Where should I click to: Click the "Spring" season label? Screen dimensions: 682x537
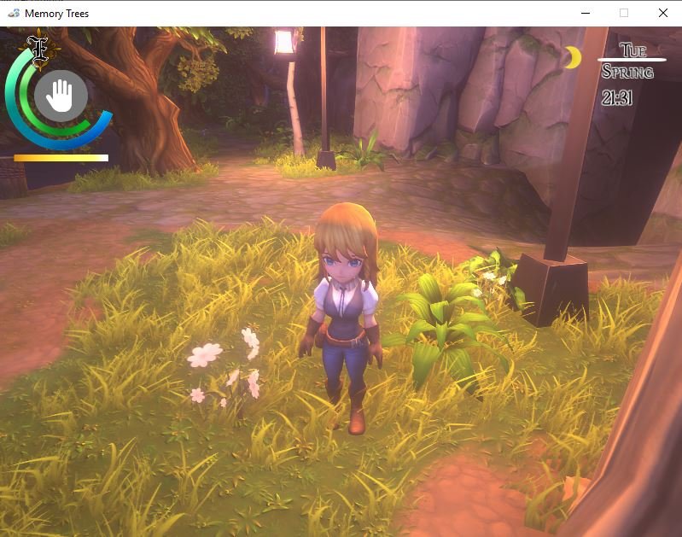click(x=627, y=72)
